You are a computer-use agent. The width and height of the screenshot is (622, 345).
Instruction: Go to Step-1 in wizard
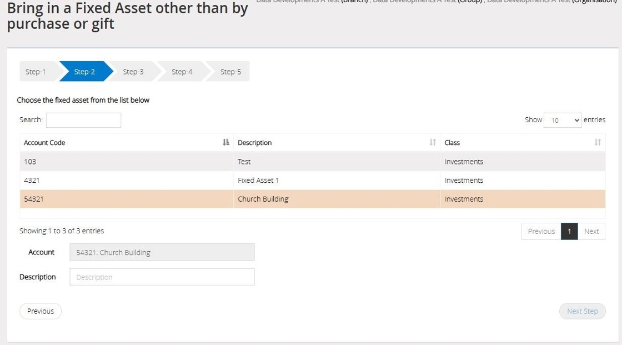(36, 72)
